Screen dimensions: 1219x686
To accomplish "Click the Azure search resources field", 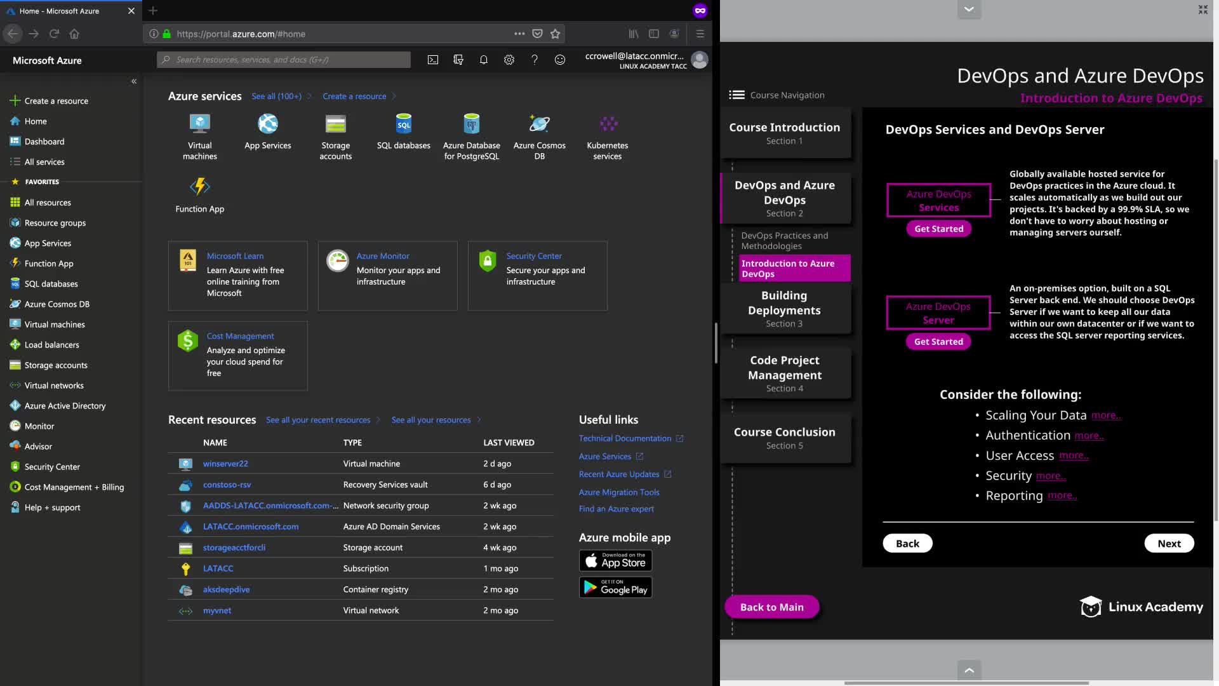I will point(284,60).
